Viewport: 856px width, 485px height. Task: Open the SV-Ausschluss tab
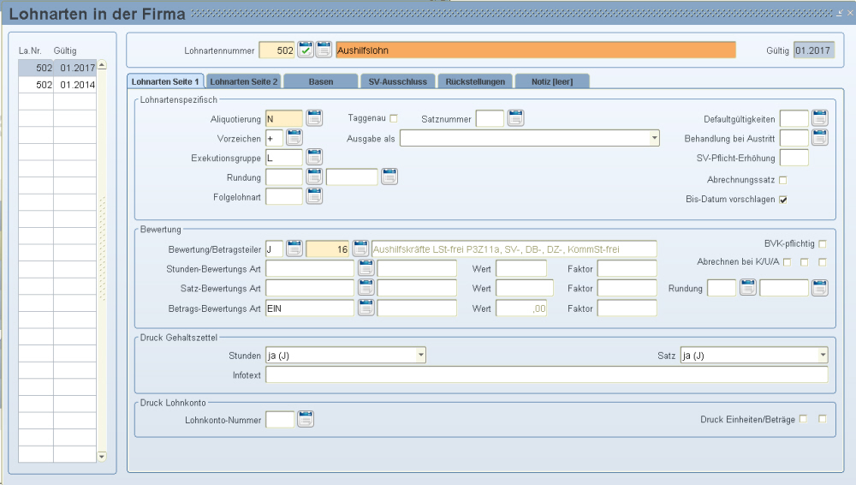coord(398,81)
